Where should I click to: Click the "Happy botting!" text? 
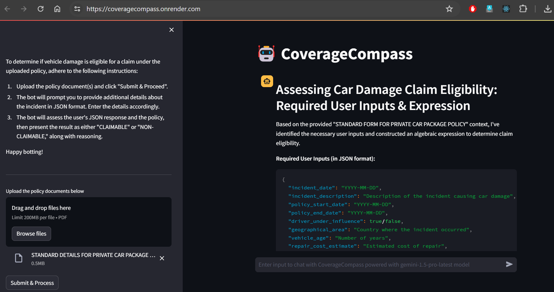click(x=24, y=152)
